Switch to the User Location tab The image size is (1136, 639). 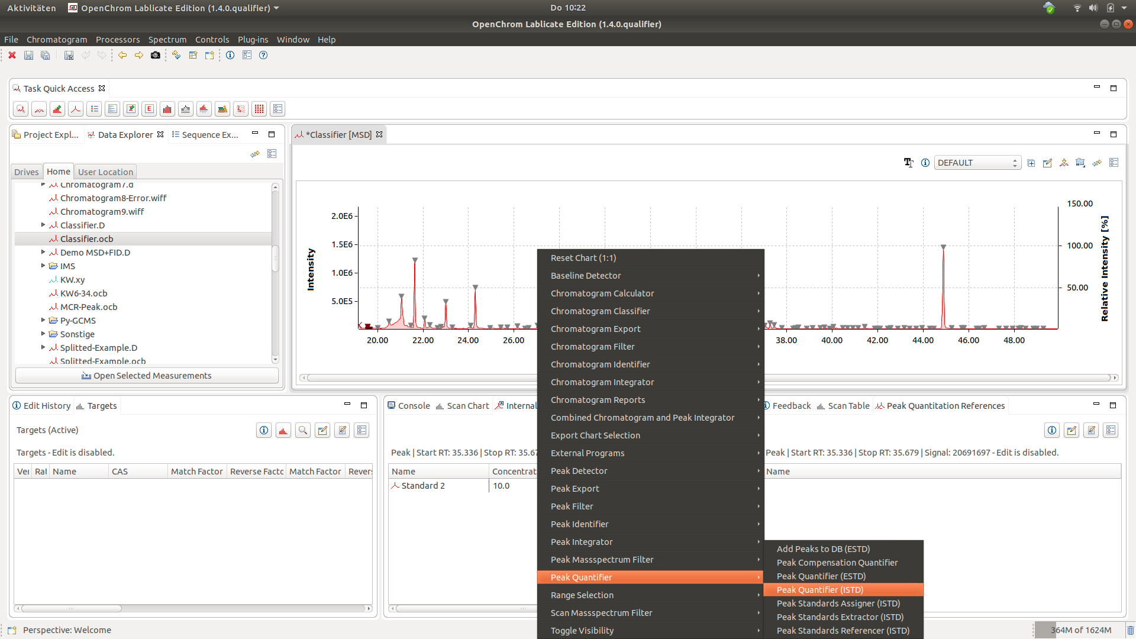point(105,172)
